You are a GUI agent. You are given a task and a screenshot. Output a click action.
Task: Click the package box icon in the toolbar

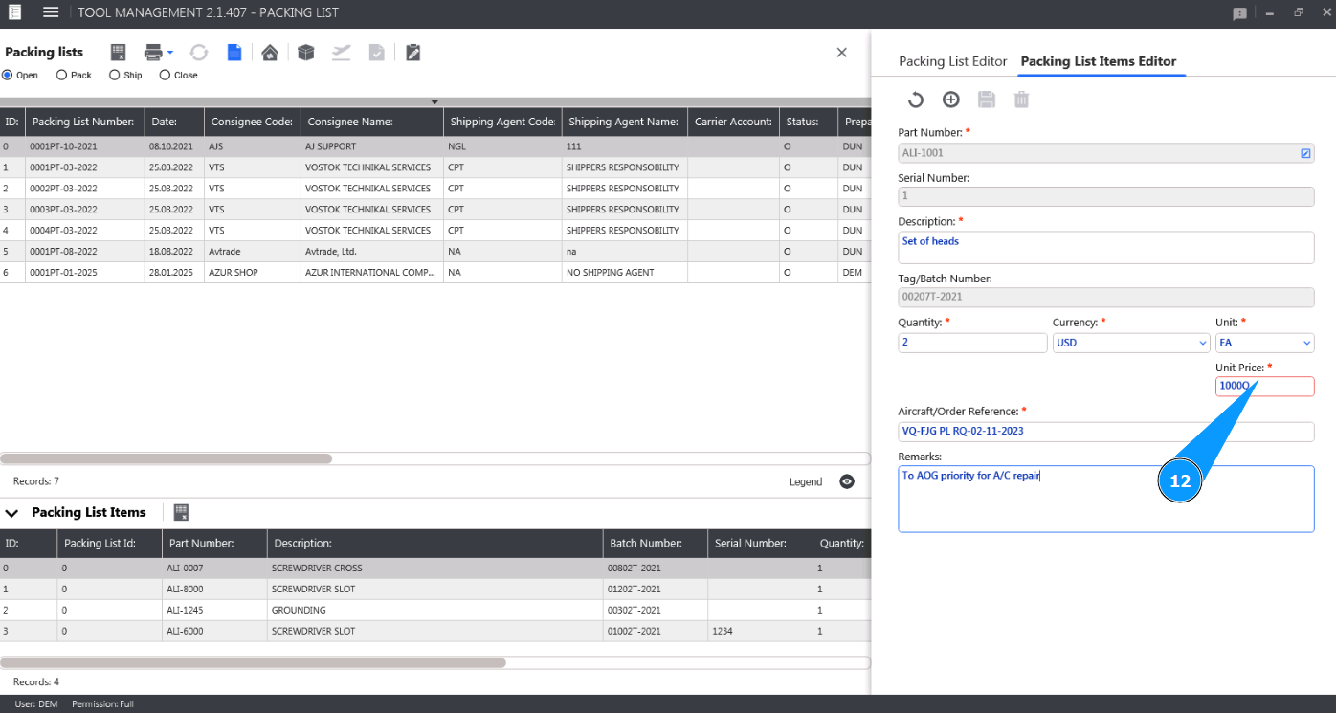(x=305, y=53)
